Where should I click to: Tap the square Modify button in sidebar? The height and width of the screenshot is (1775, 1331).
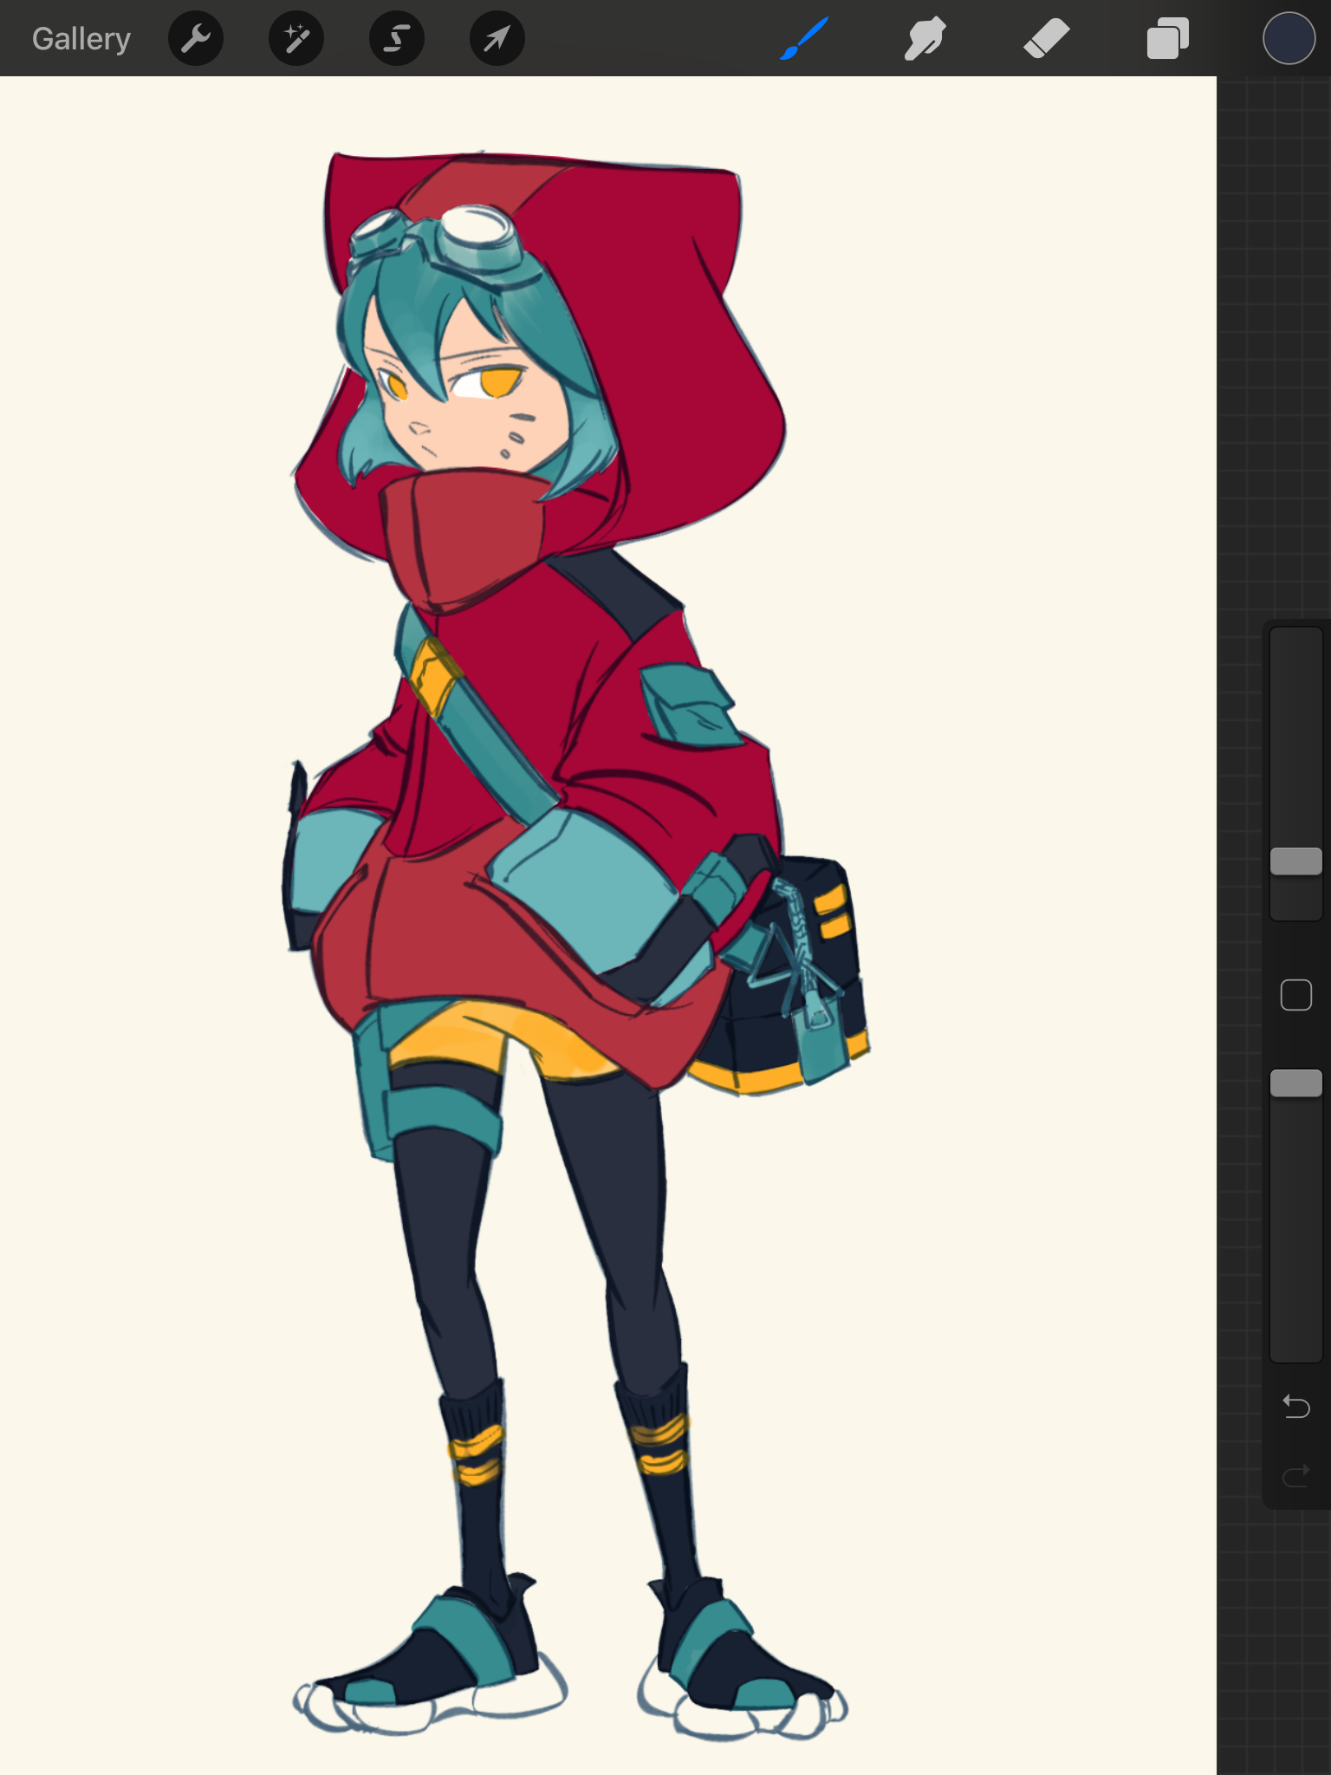click(1295, 995)
